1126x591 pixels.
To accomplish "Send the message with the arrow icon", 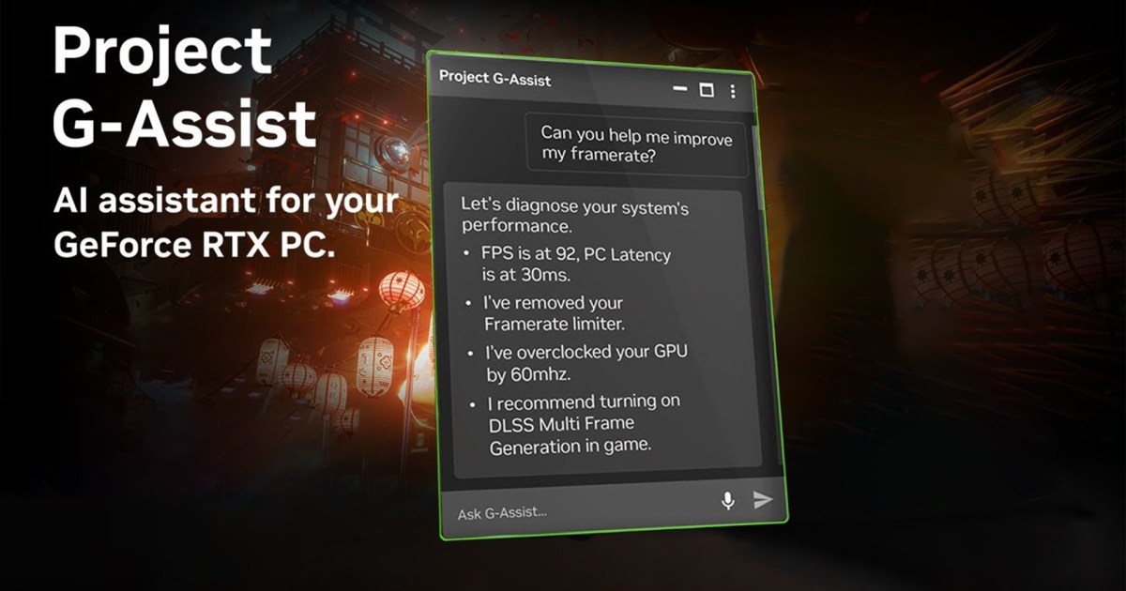I will coord(763,500).
